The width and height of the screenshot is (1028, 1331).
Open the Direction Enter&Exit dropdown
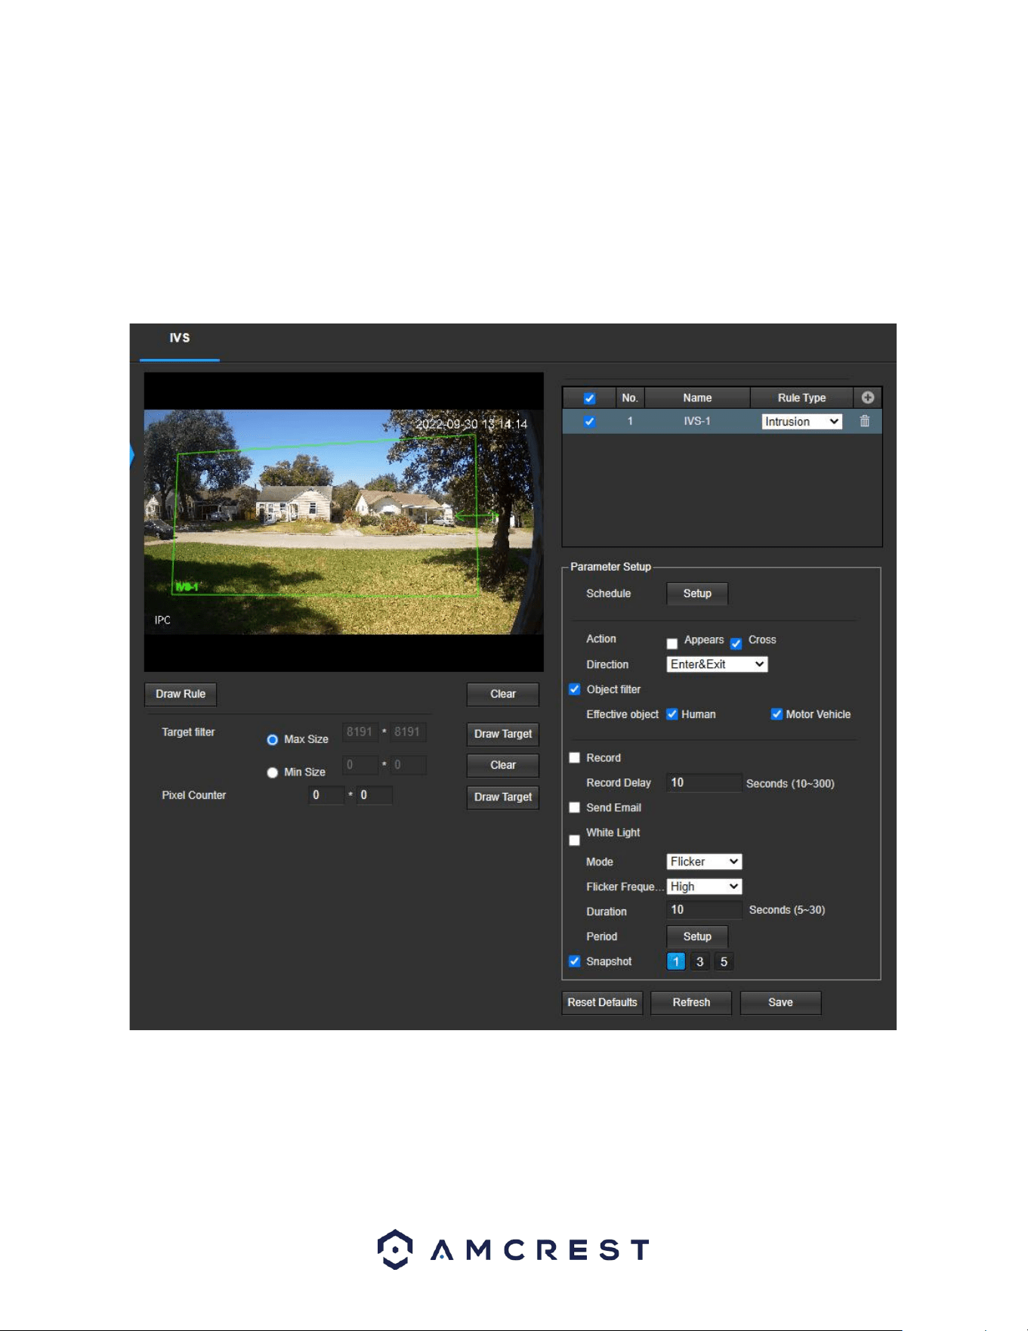coord(718,664)
